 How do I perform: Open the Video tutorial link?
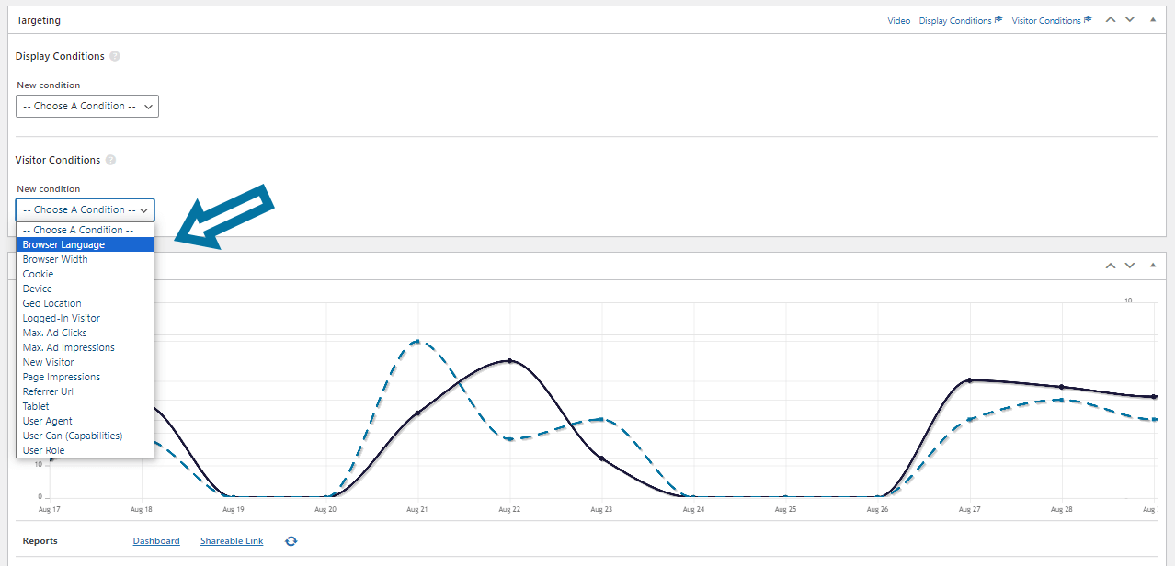pos(898,20)
